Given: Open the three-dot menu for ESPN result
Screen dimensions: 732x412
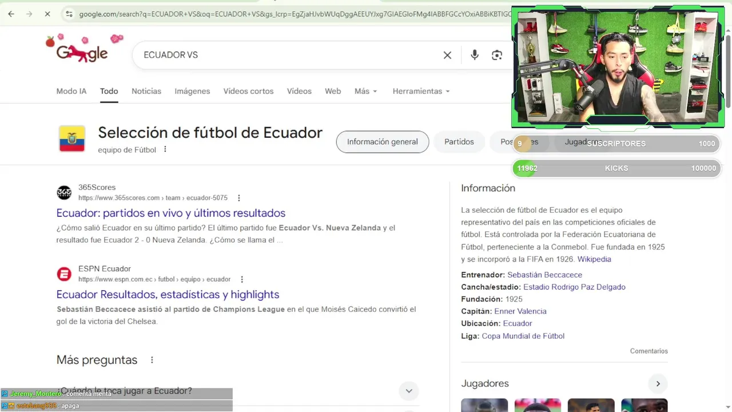Looking at the screenshot, I should (242, 279).
